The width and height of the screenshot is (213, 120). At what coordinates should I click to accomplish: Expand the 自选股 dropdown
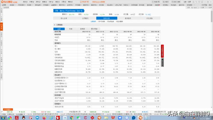pos(12,5)
